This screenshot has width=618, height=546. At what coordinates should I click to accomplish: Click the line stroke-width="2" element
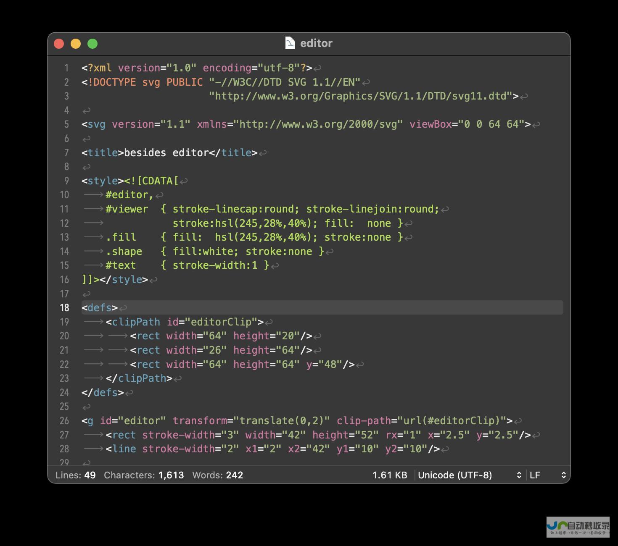273,449
